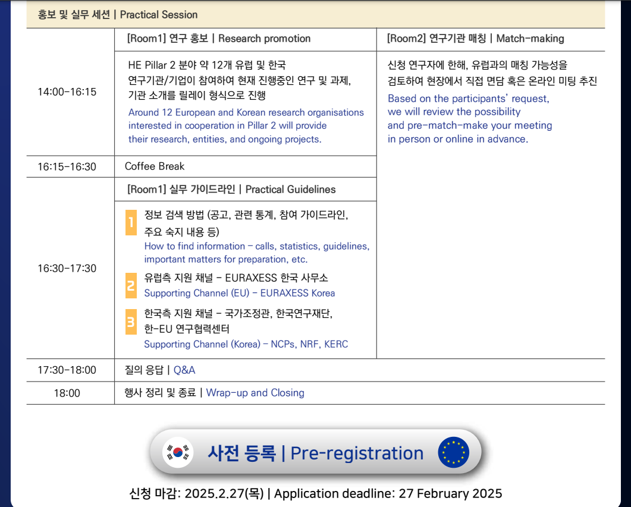Click the Coffee Break row
This screenshot has width=631, height=507.
pos(155,166)
